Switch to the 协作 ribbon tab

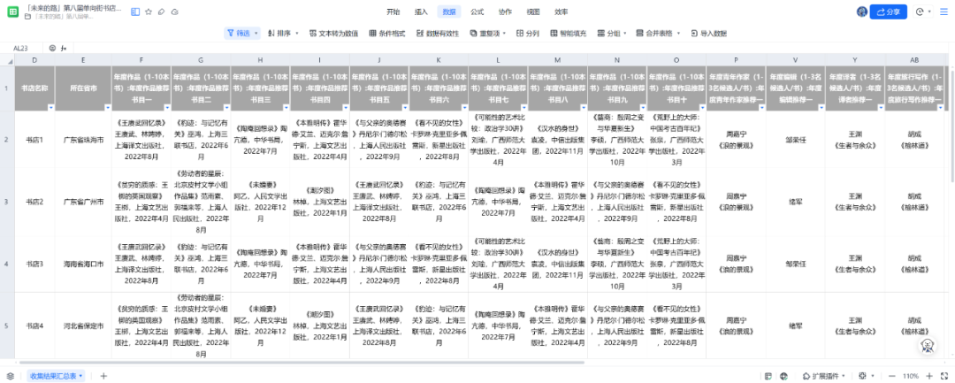coord(505,11)
